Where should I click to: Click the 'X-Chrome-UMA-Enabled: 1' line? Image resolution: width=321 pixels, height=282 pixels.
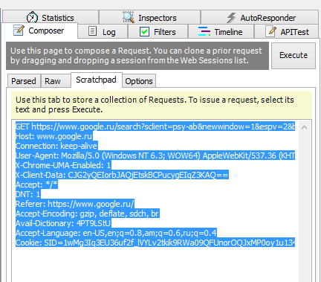(63, 165)
